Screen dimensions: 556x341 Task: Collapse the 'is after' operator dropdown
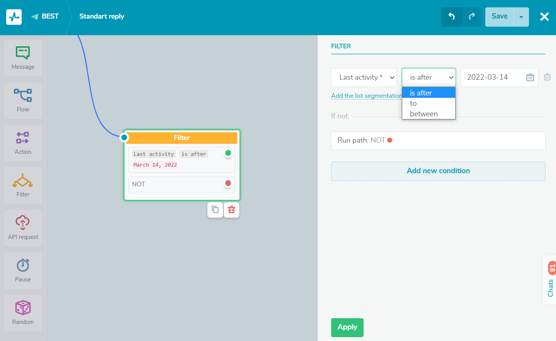coord(428,77)
